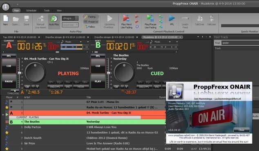
Task: Click music note icon in player A
Action: coord(62,42)
